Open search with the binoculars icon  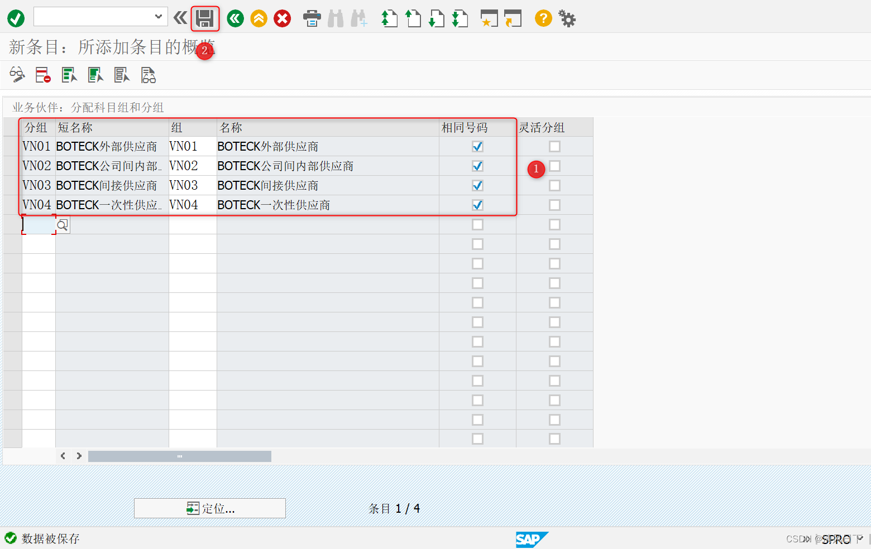coord(336,18)
